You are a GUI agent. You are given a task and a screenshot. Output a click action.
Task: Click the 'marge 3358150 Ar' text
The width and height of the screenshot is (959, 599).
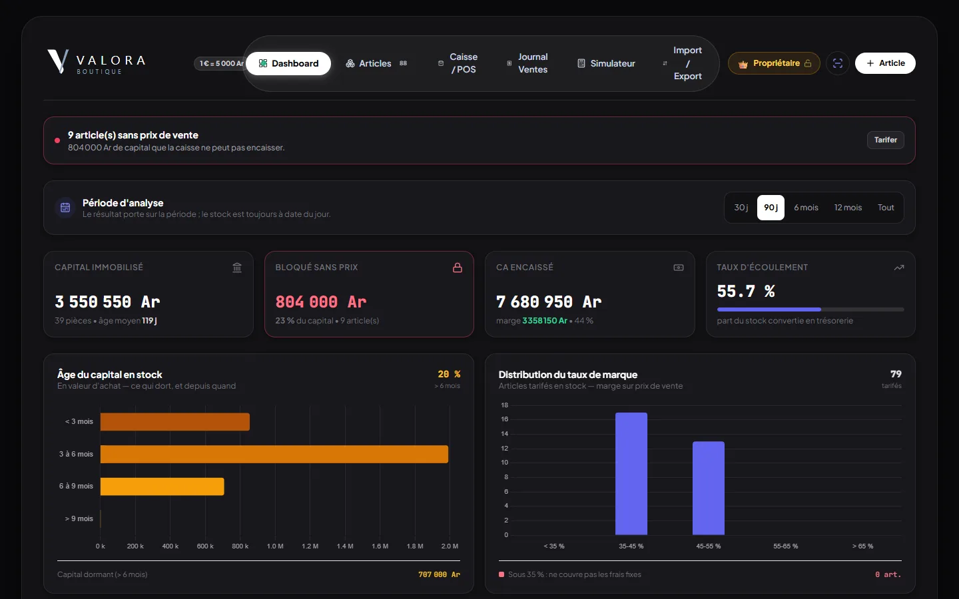click(x=531, y=321)
